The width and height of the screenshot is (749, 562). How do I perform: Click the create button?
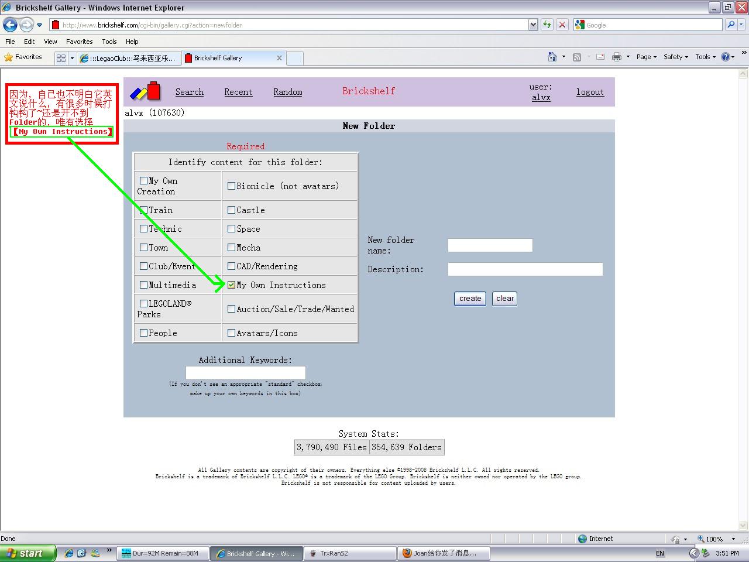(470, 299)
